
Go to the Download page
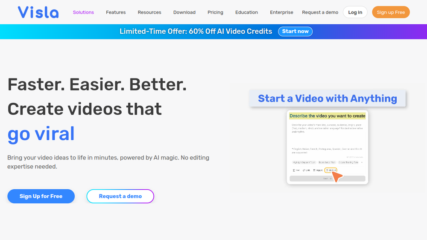[x=184, y=12]
